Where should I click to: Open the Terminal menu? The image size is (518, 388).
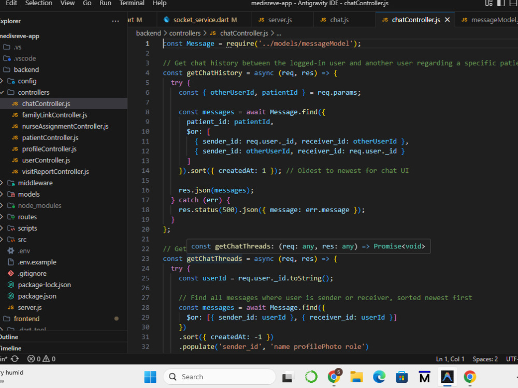click(132, 3)
